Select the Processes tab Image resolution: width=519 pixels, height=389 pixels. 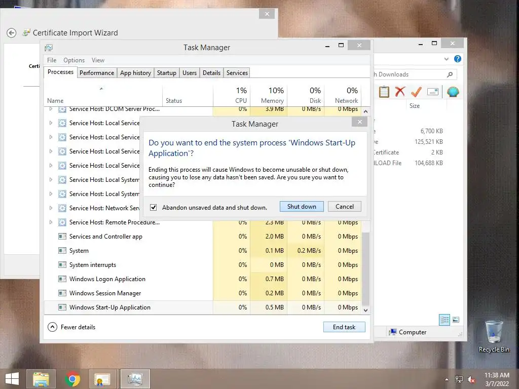[61, 72]
